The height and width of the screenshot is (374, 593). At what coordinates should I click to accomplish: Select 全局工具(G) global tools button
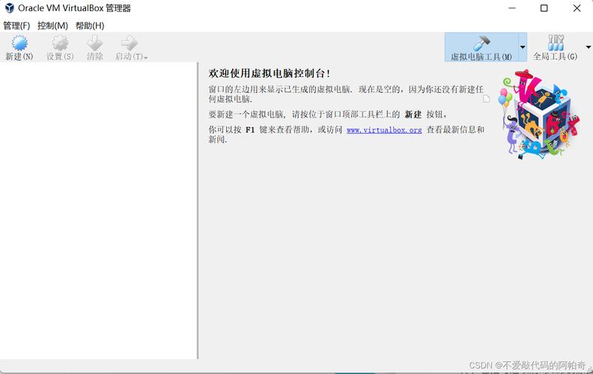point(555,48)
